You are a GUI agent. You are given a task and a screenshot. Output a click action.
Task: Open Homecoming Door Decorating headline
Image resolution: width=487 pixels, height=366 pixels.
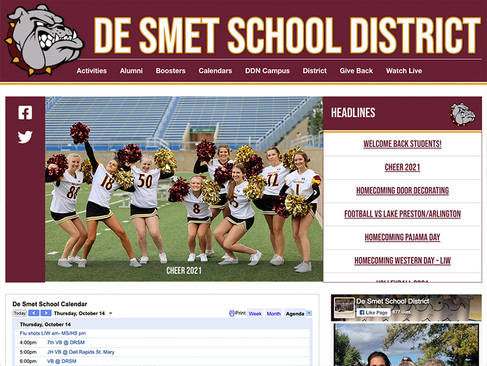(402, 191)
